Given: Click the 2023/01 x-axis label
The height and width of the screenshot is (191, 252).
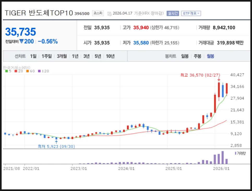Looking at the screenshot, I should (x=79, y=169).
